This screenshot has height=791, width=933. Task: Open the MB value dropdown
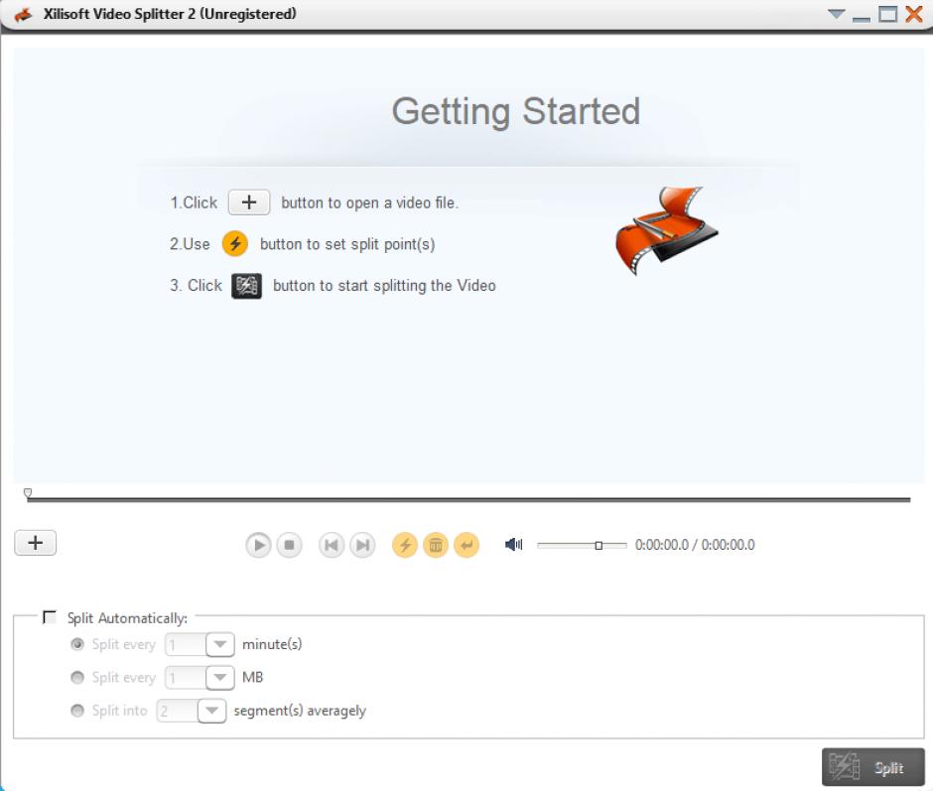pos(220,677)
